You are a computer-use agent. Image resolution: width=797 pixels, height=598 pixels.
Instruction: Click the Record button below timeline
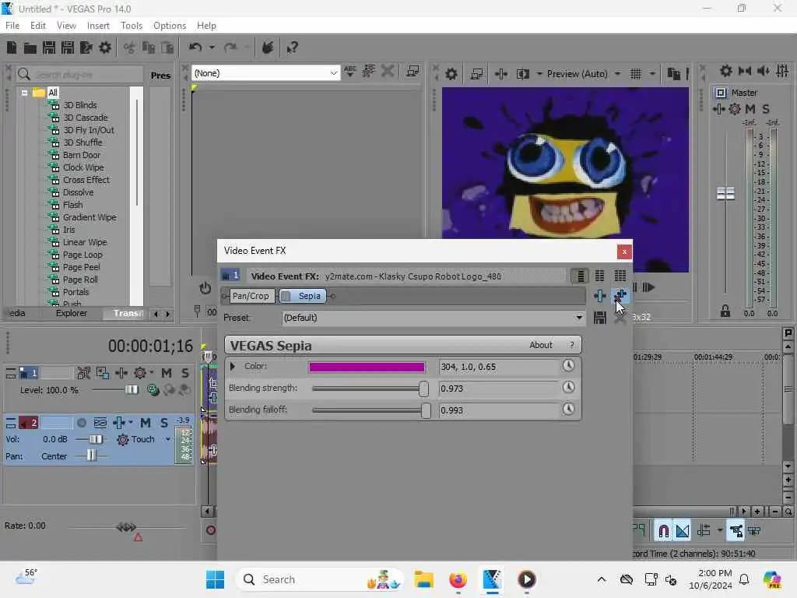point(210,530)
